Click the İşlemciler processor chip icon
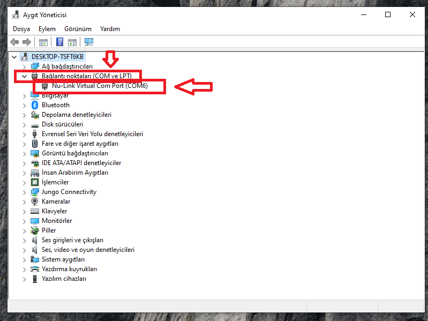 (35, 182)
